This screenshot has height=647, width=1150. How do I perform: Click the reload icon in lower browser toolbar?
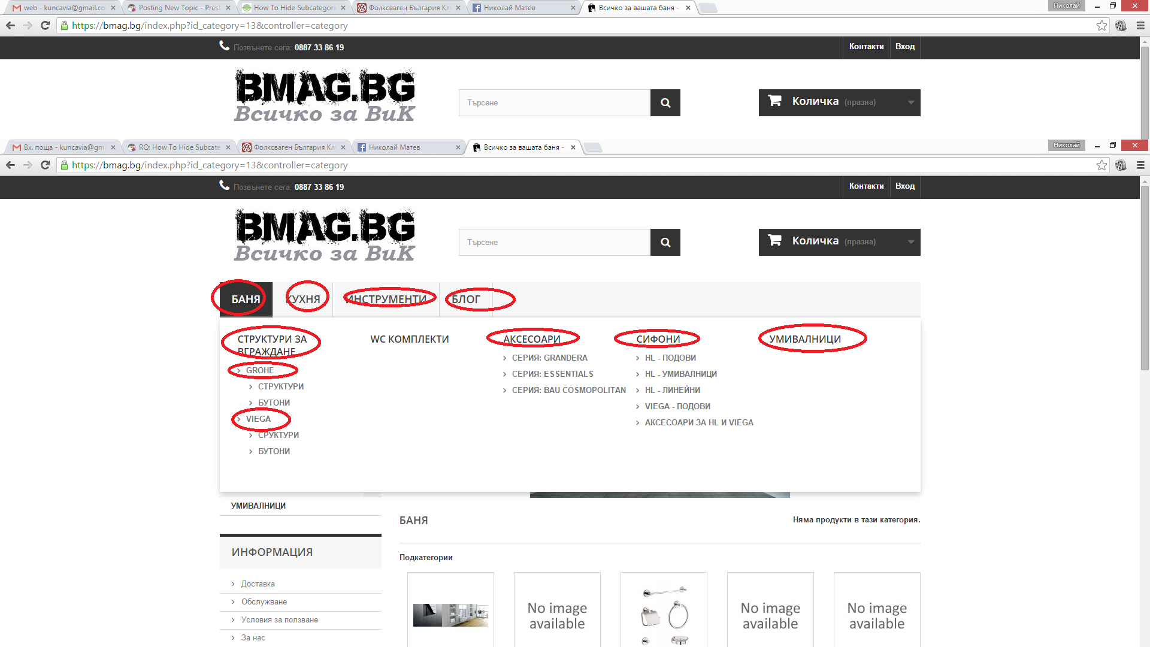[45, 165]
